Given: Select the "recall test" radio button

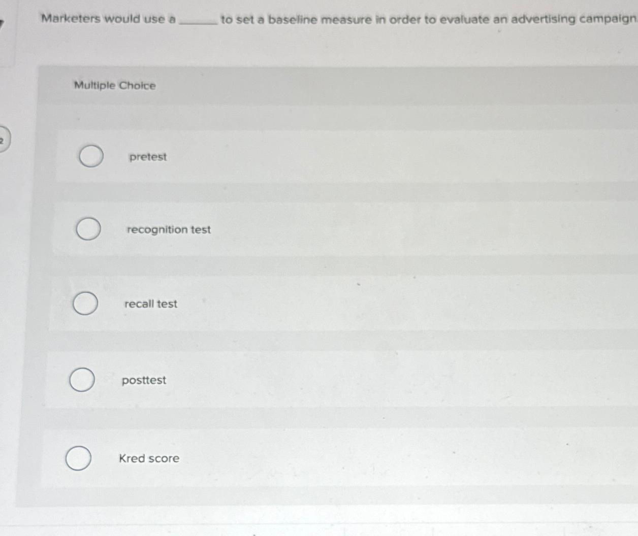Looking at the screenshot, I should [x=86, y=304].
